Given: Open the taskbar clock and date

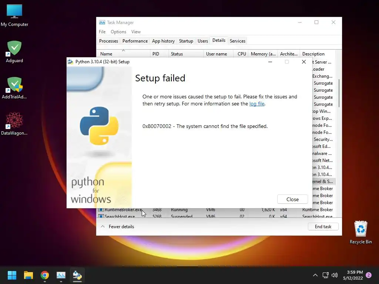Looking at the screenshot, I should click(353, 275).
